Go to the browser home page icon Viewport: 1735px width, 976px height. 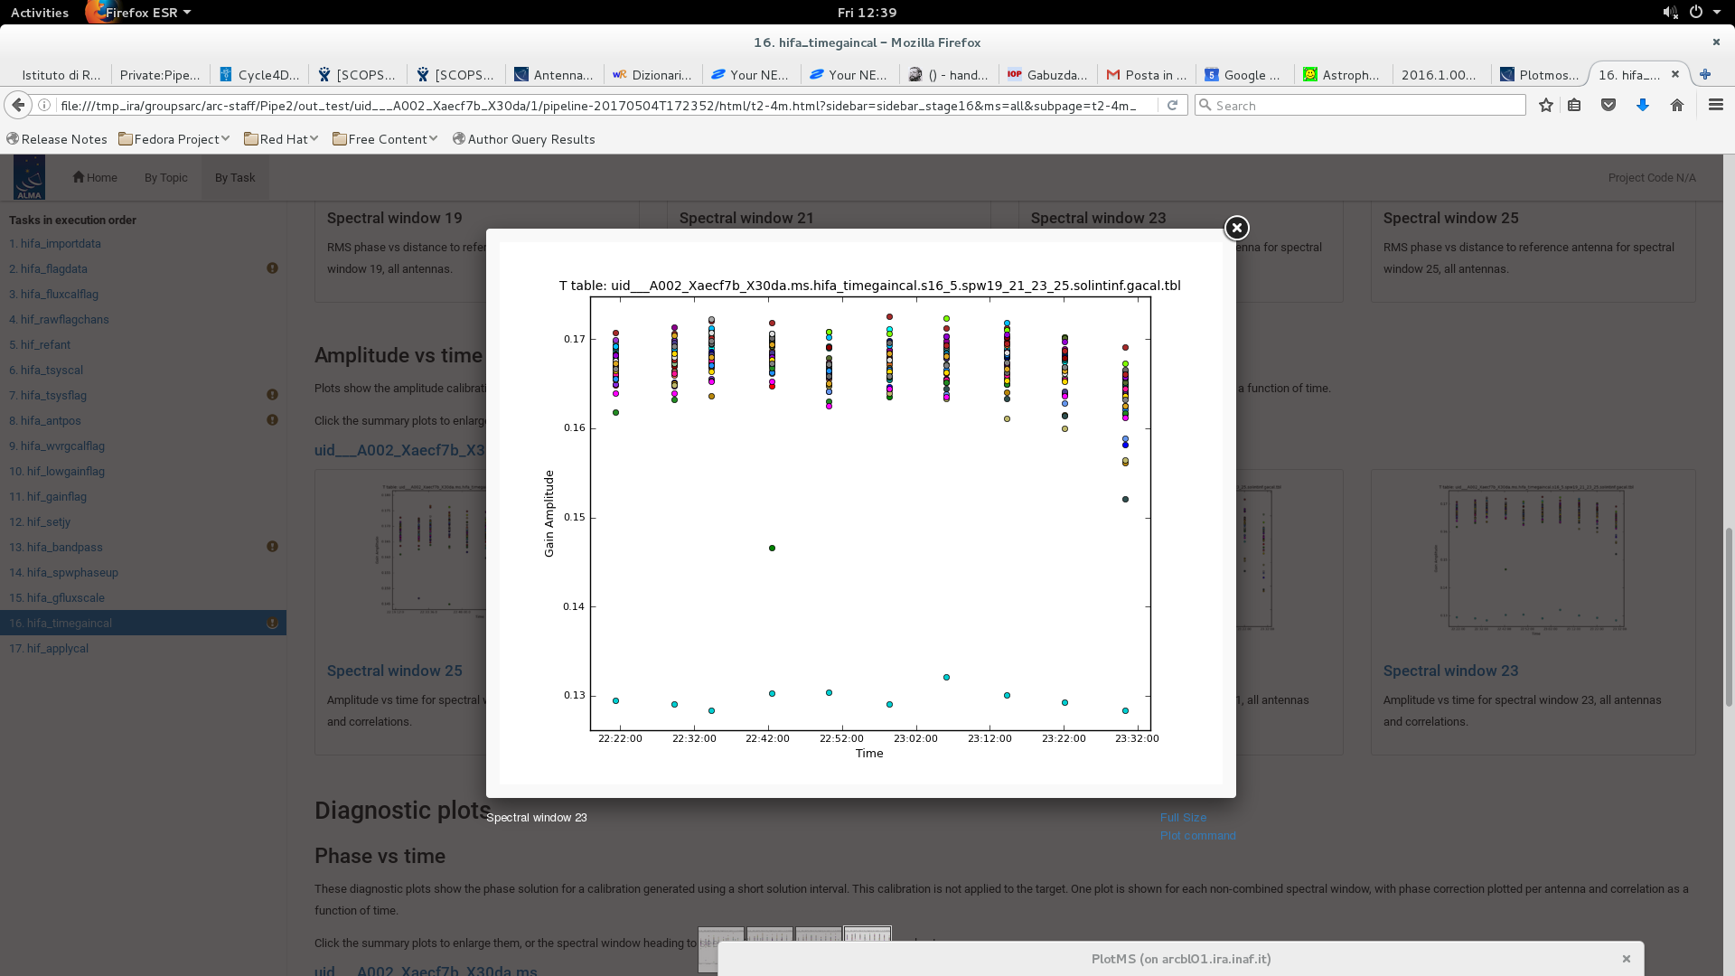[1677, 105]
